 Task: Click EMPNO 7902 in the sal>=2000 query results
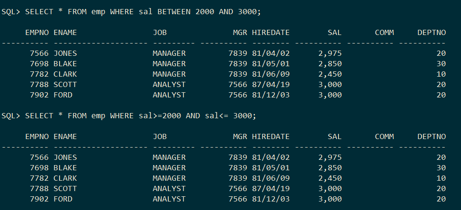(39, 199)
